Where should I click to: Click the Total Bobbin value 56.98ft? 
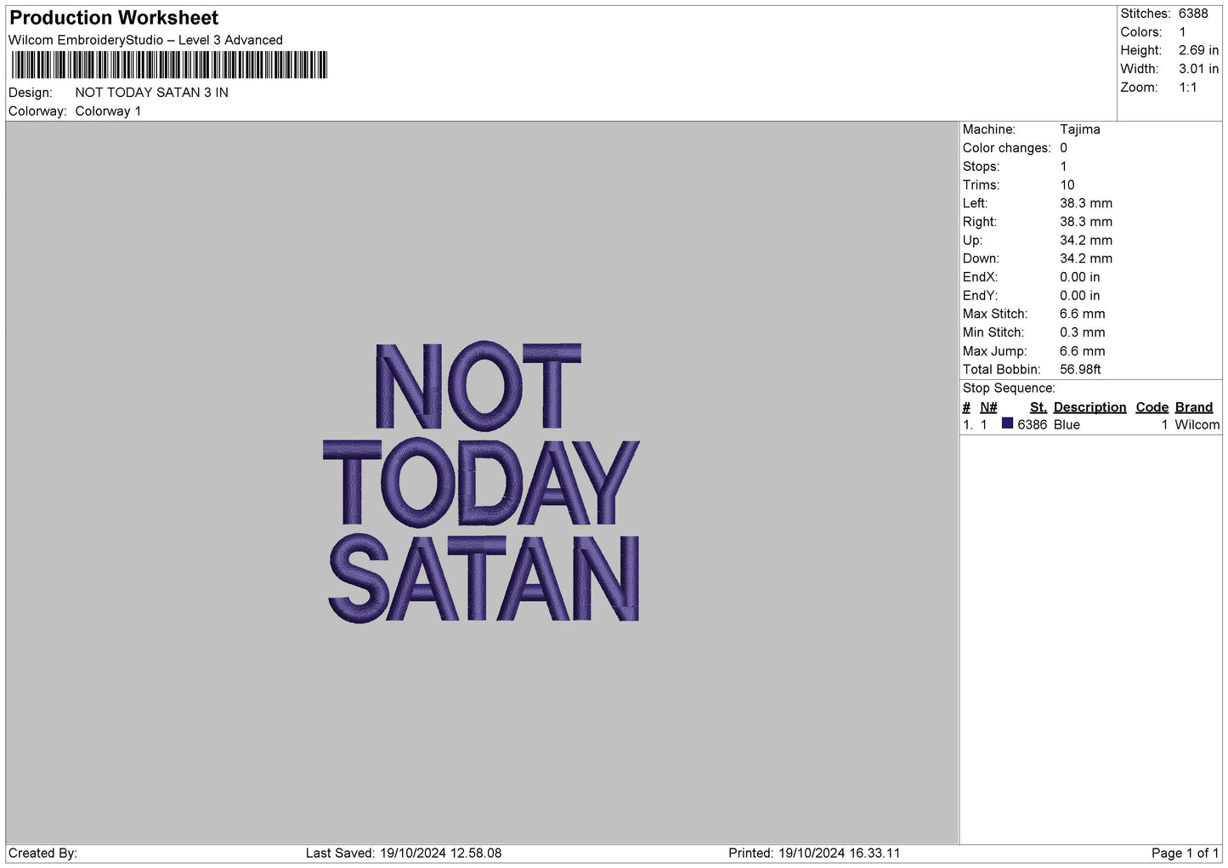click(x=1081, y=370)
